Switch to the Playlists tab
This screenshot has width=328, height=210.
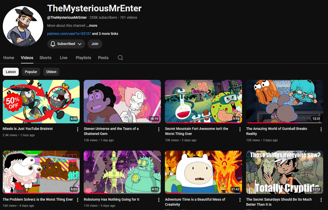pos(83,58)
